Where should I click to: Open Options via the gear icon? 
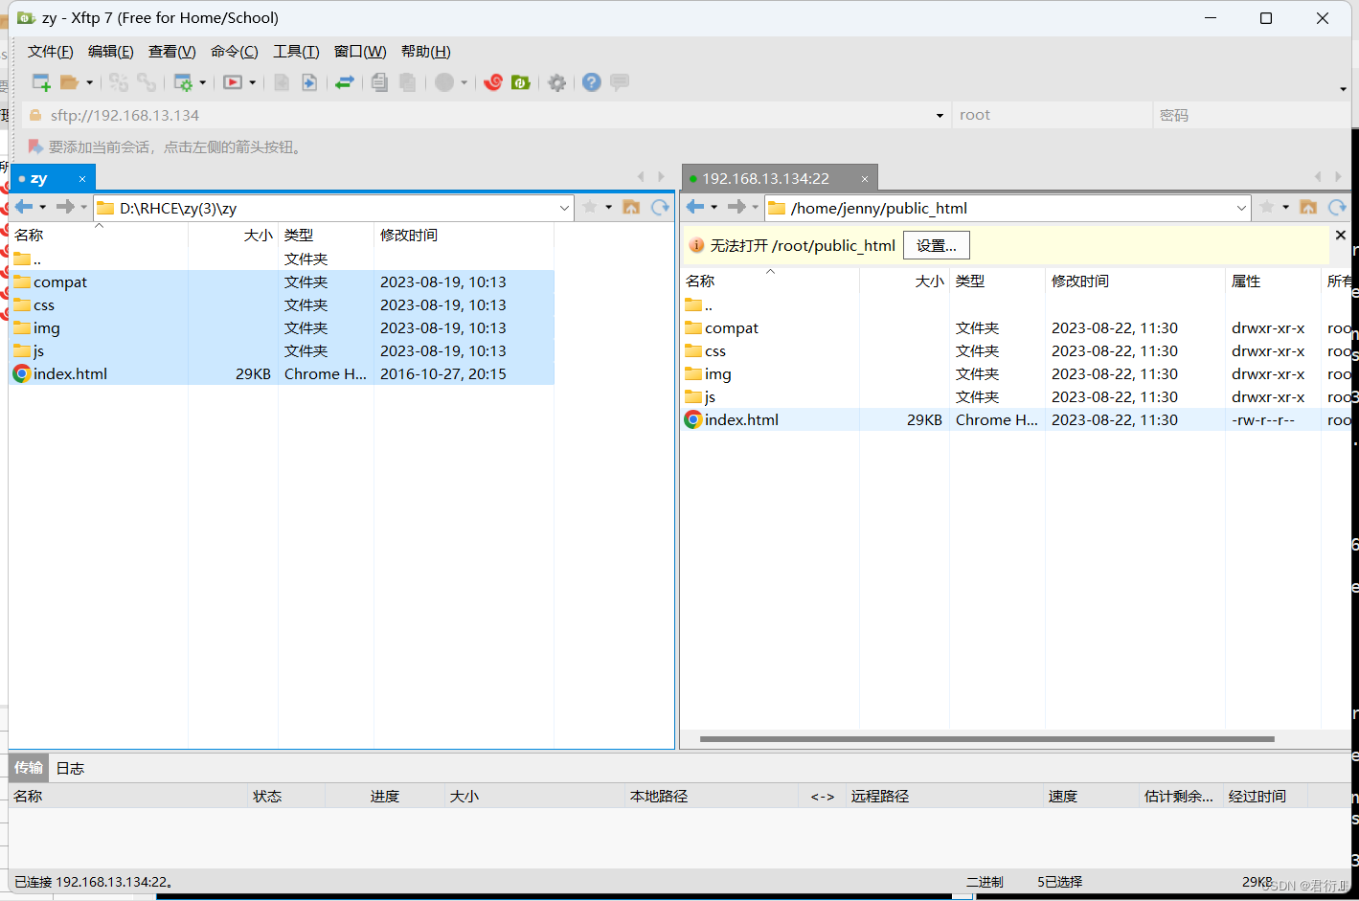coord(557,82)
